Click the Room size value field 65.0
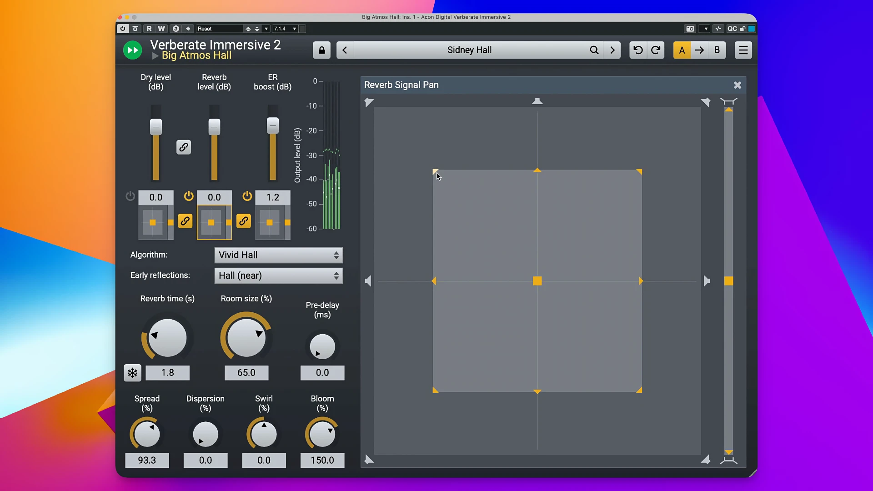The height and width of the screenshot is (491, 873). click(246, 373)
